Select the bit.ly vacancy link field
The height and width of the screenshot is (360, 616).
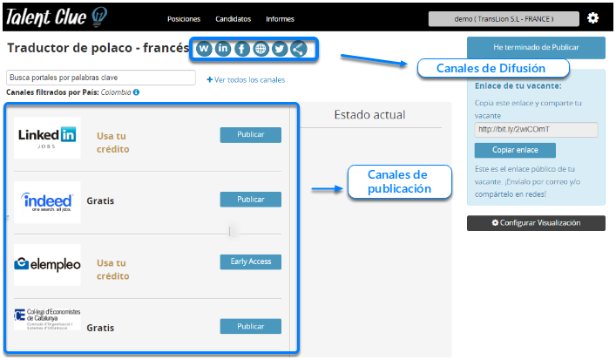pos(536,130)
